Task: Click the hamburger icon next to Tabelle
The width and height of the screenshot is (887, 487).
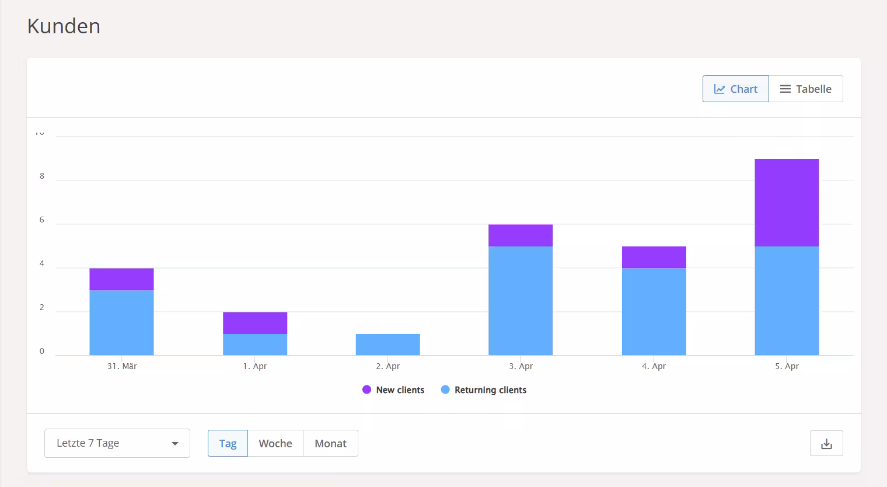Action: click(x=785, y=88)
